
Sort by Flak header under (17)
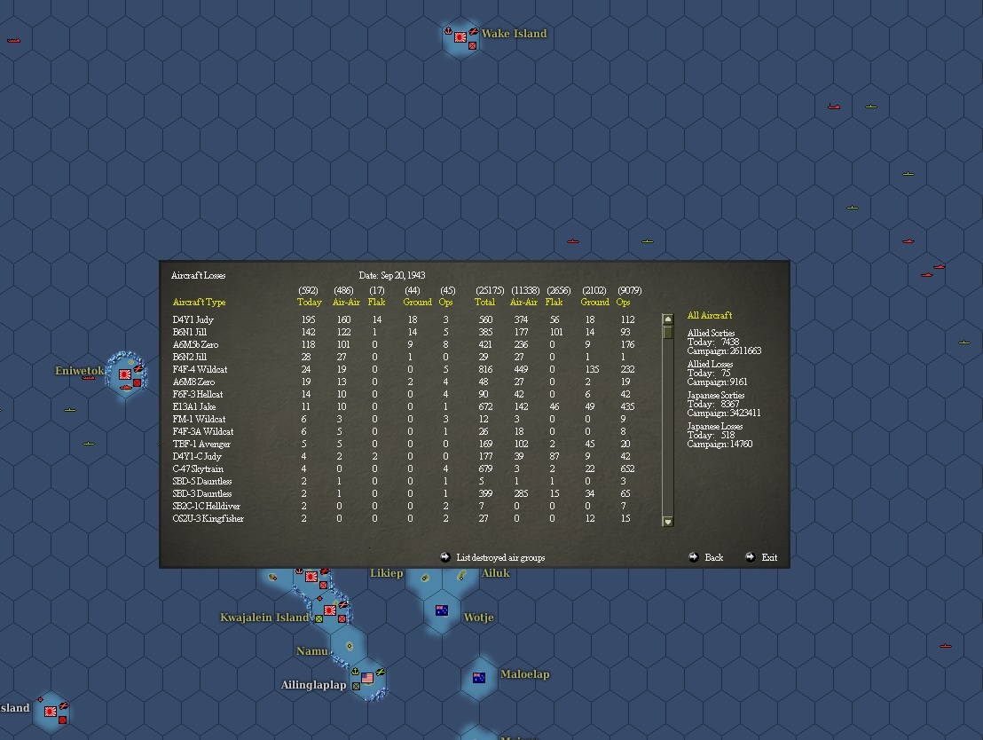pyautogui.click(x=376, y=303)
